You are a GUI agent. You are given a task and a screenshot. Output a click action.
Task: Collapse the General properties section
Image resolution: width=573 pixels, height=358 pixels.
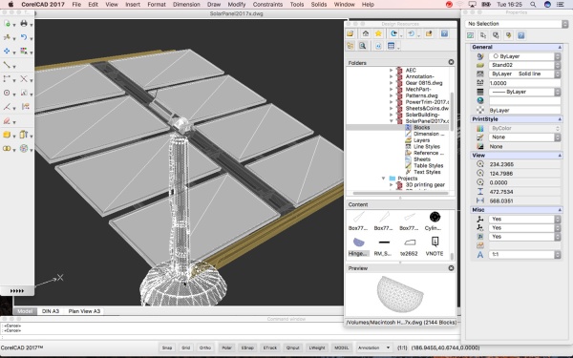(x=560, y=47)
